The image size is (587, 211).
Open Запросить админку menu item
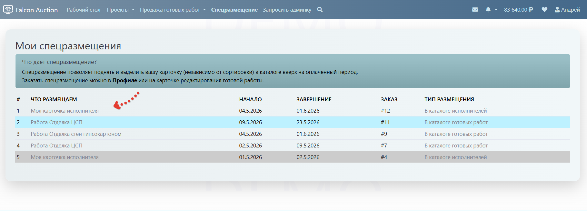pyautogui.click(x=287, y=10)
